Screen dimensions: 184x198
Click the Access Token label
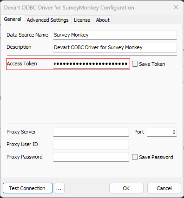pyautogui.click(x=22, y=64)
